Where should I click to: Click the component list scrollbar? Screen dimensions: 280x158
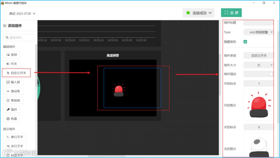coord(36,65)
